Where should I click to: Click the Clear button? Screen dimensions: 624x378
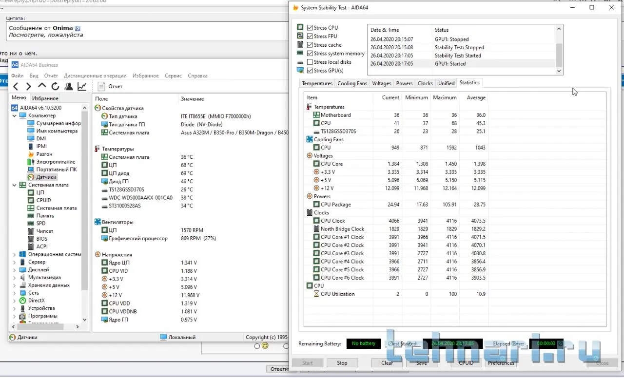pyautogui.click(x=387, y=363)
